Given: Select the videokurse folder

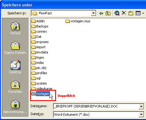Looking at the screenshot, I should (42, 89).
